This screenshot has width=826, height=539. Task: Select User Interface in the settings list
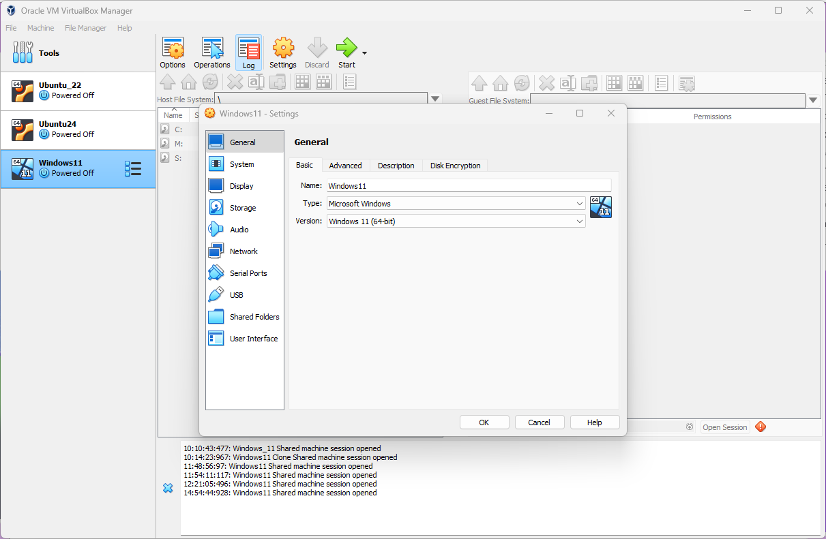point(245,338)
